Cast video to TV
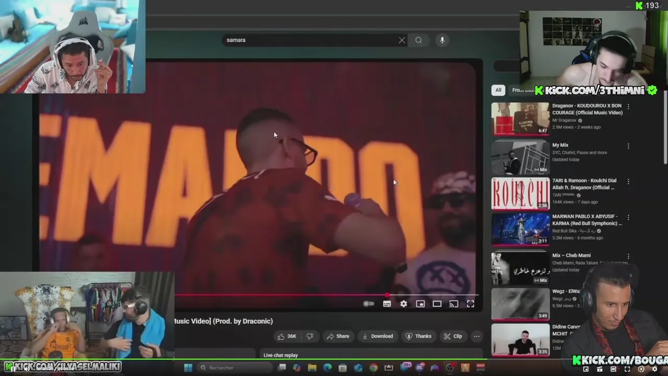The height and width of the screenshot is (376, 668). coord(454,304)
